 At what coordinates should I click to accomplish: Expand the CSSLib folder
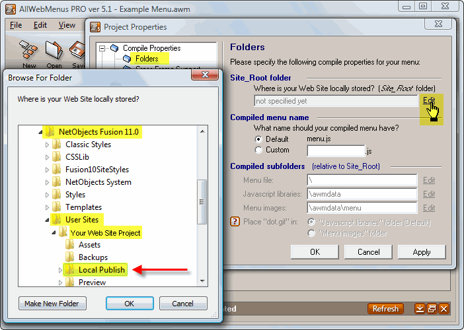click(x=47, y=157)
